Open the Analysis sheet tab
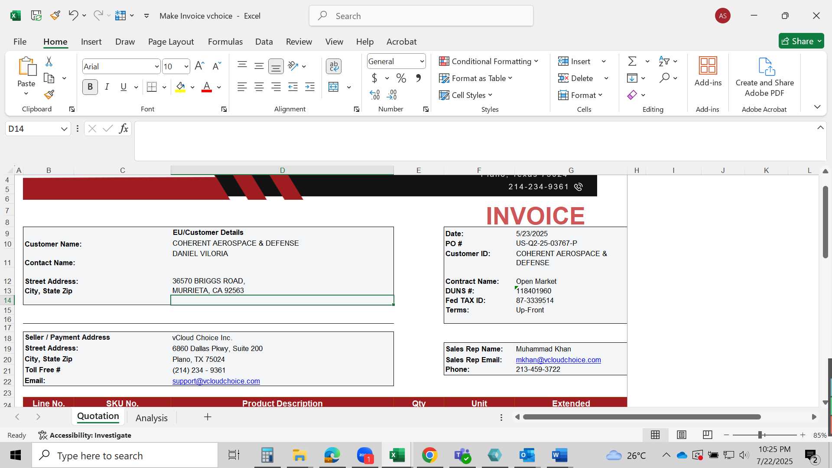This screenshot has width=832, height=468. 152,418
